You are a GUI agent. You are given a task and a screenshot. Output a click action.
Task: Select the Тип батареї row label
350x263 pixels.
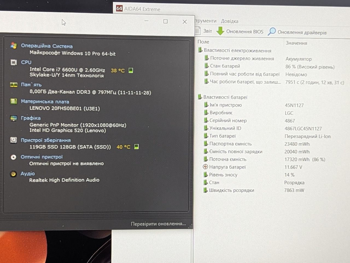coord(223,136)
